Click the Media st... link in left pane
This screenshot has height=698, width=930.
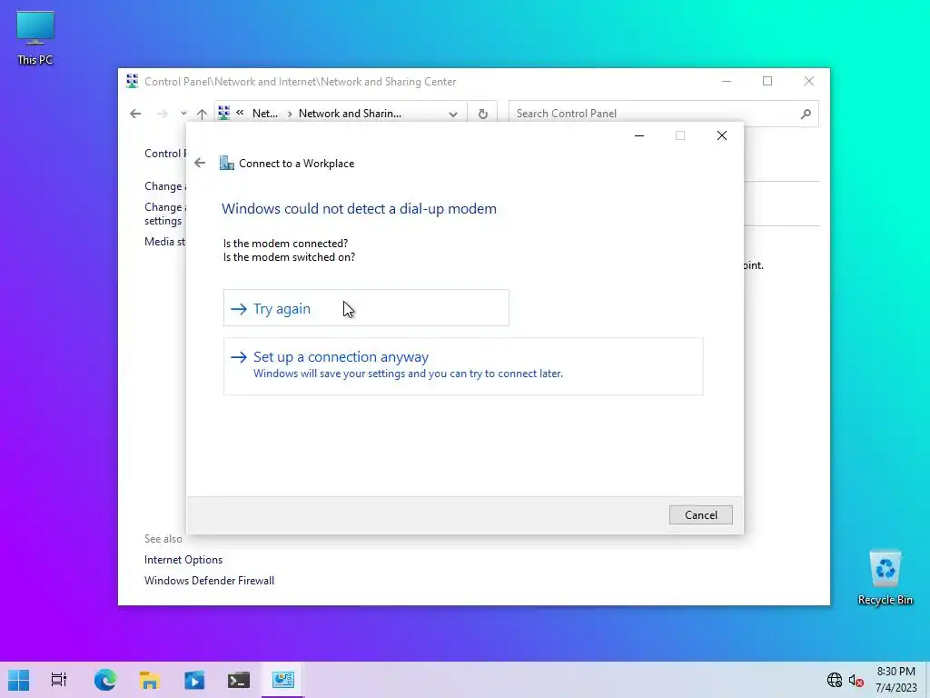(165, 242)
